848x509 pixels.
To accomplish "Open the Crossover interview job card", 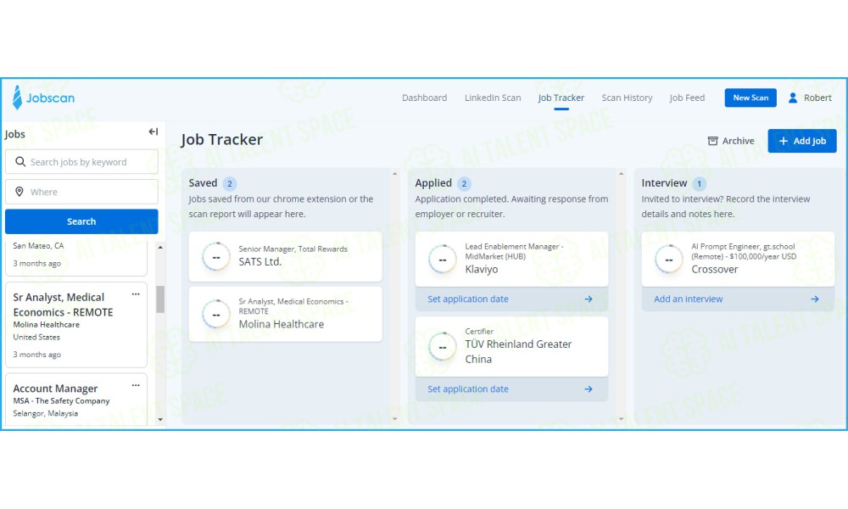I will tap(739, 259).
